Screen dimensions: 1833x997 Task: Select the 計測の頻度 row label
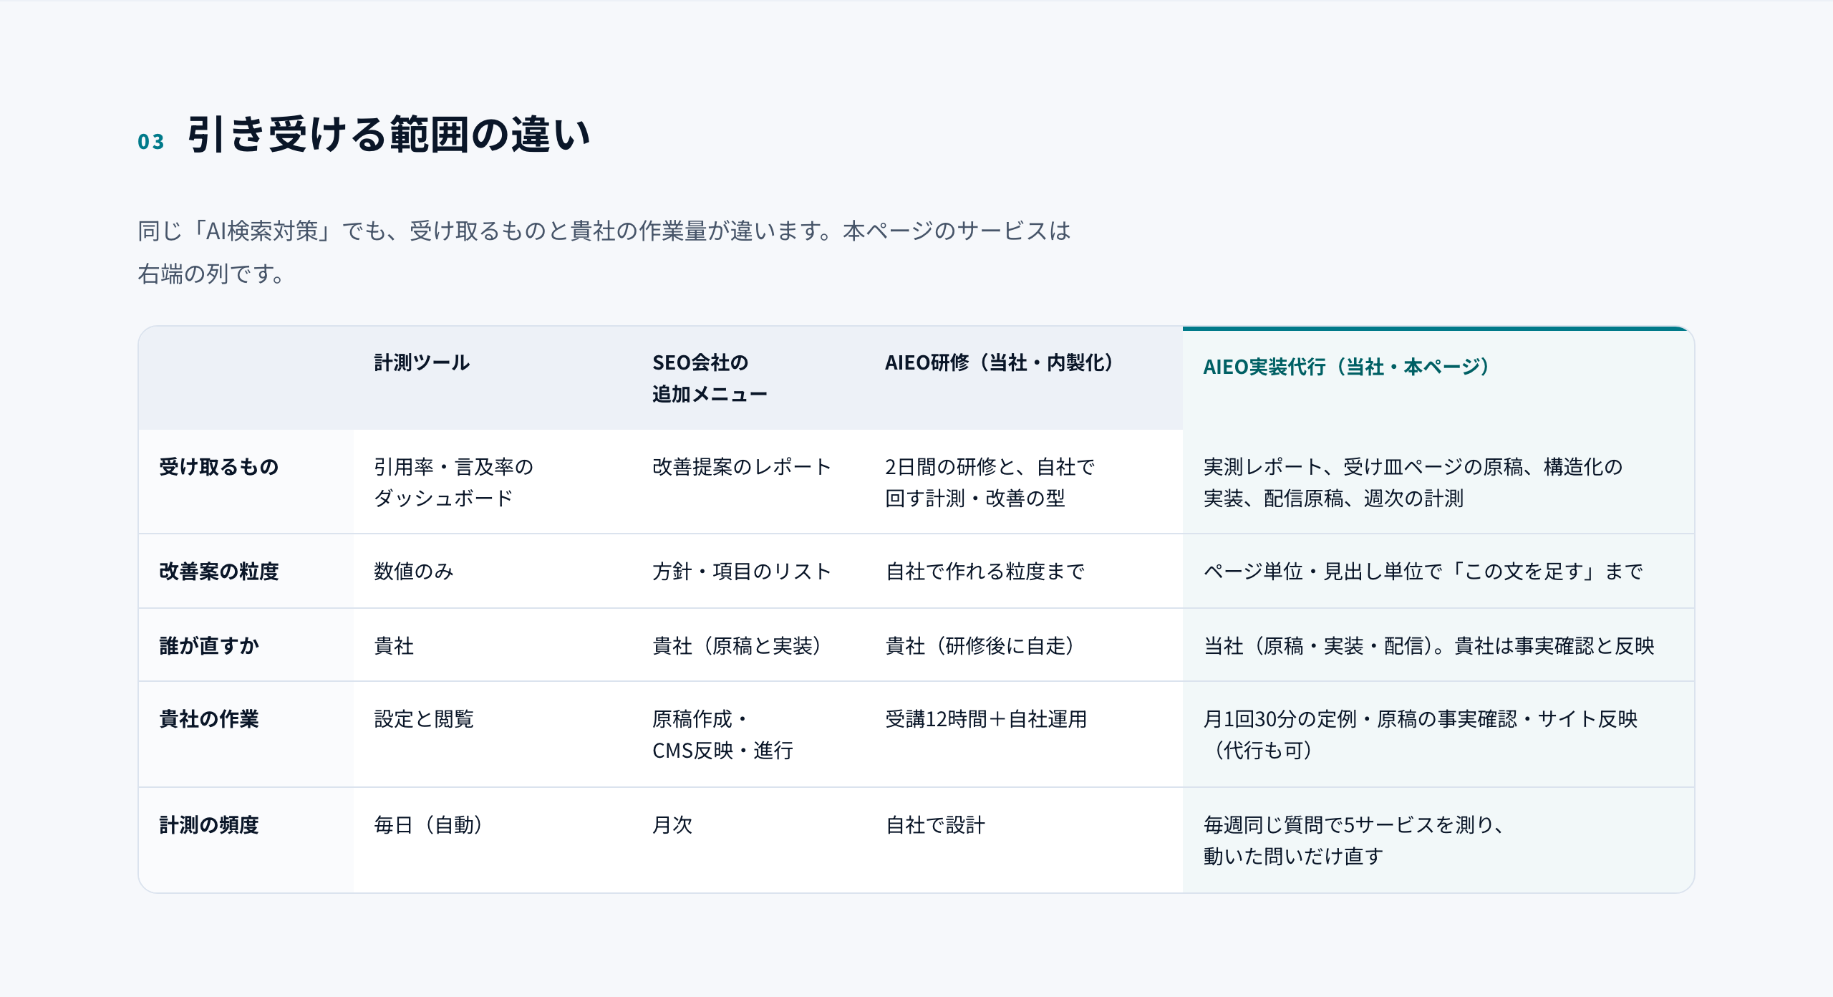click(x=209, y=825)
